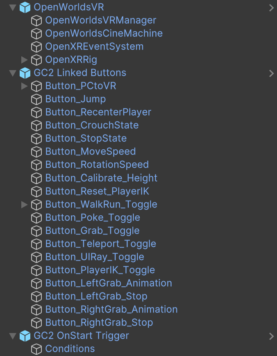Click the cube icon beside Button_MoveSpeed
Screen dimensions: 277x356
click(x=36, y=152)
